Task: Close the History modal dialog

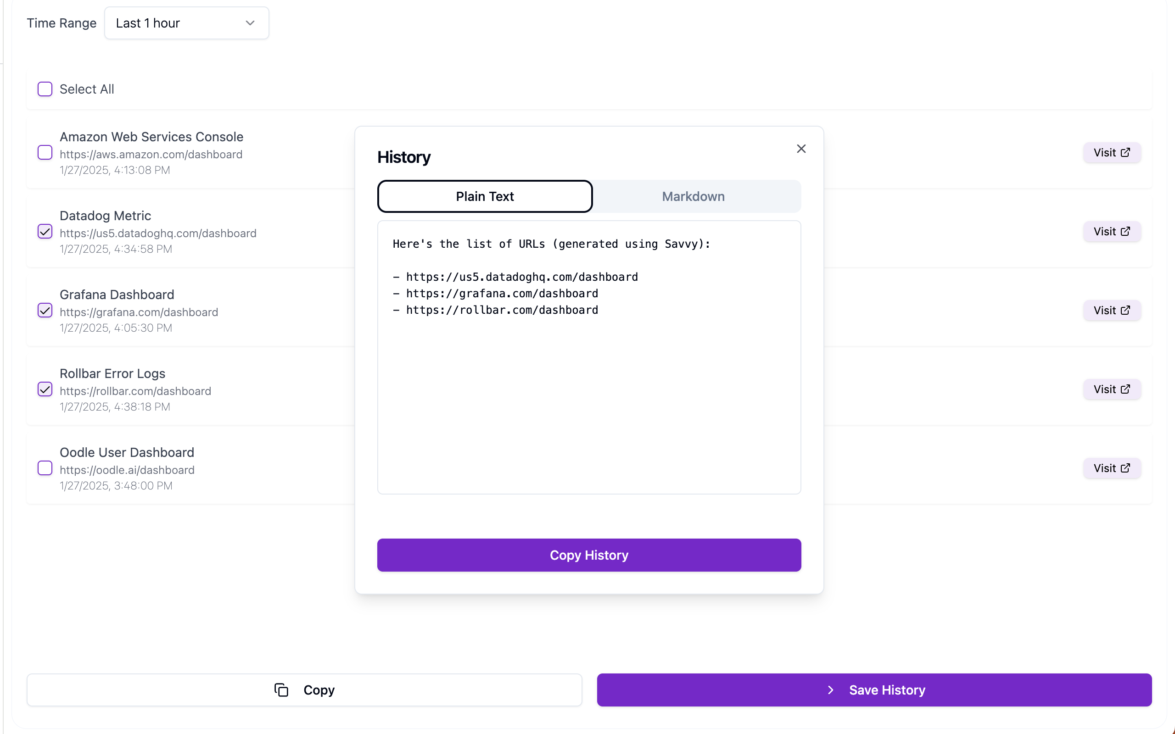Action: coord(801,149)
